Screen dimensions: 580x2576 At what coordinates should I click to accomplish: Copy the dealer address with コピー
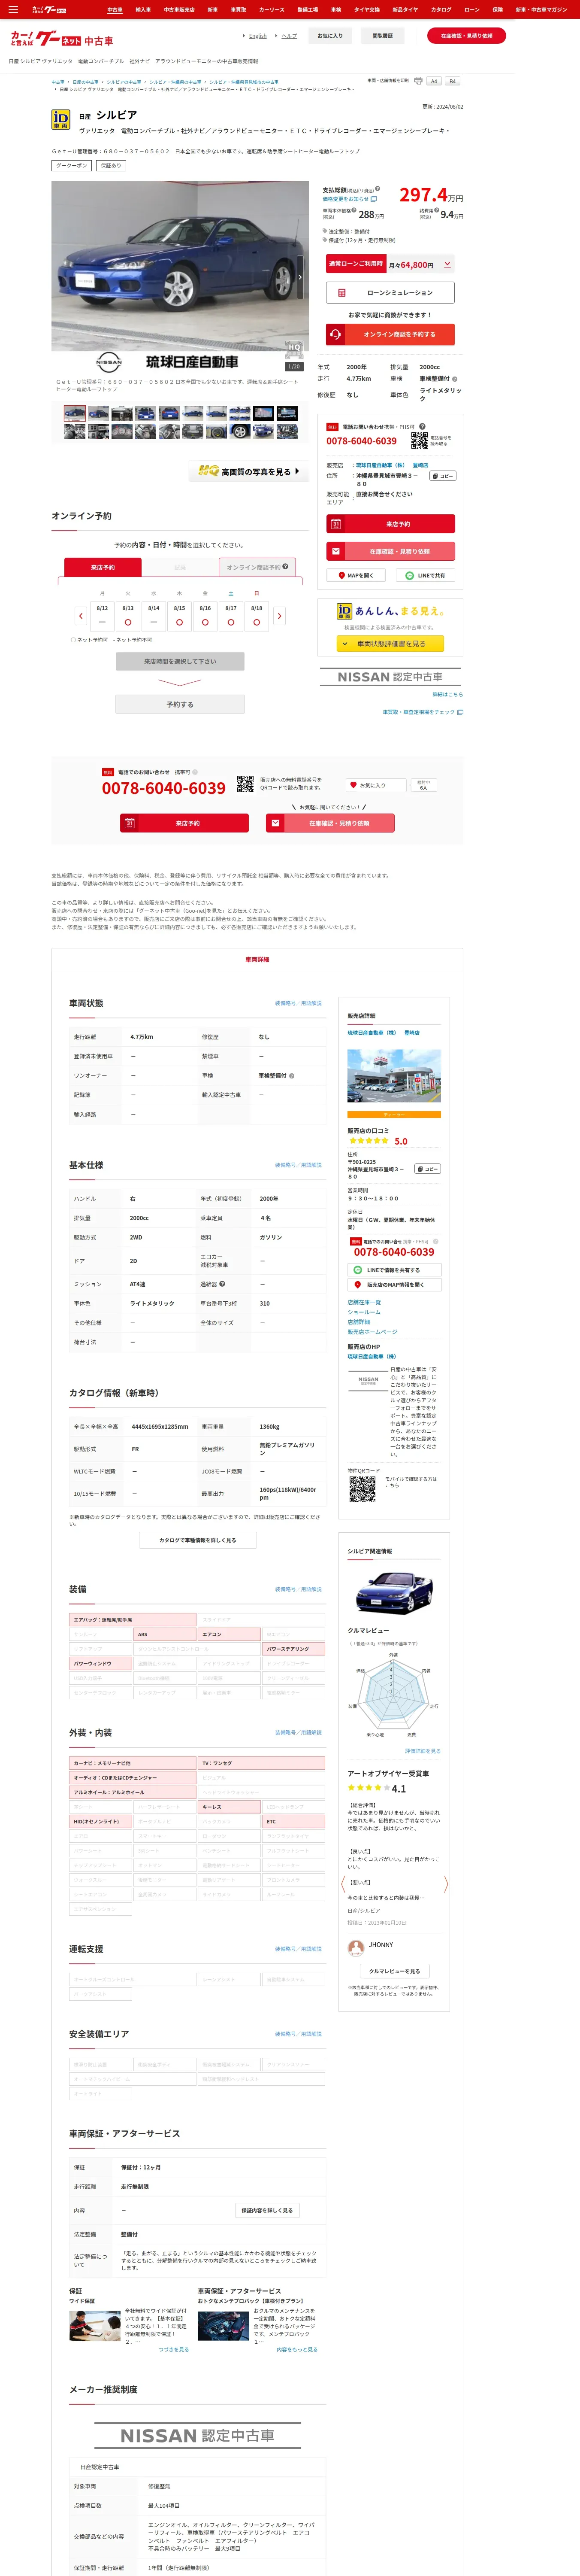click(x=444, y=476)
